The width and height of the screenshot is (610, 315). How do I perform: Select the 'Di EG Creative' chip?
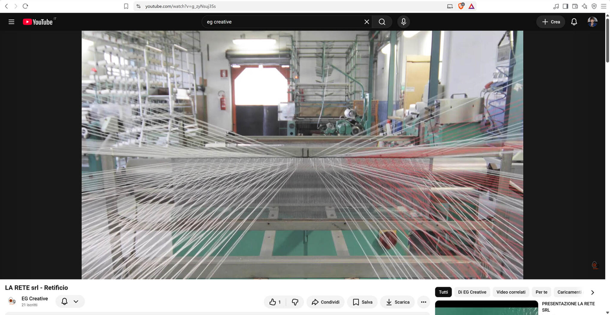[x=472, y=292]
